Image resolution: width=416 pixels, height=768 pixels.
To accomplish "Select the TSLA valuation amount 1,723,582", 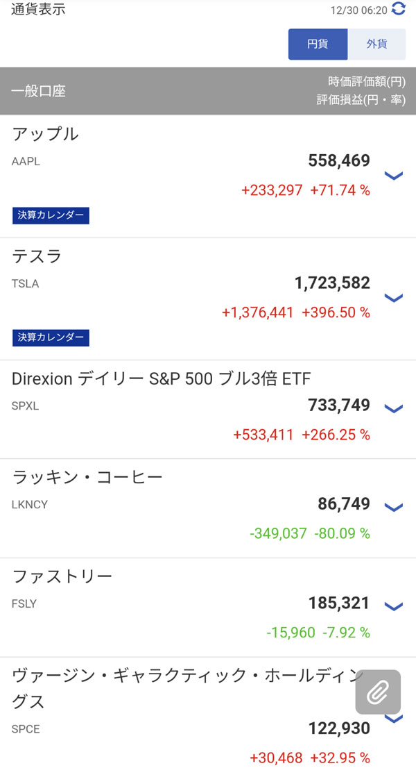I will tap(332, 283).
